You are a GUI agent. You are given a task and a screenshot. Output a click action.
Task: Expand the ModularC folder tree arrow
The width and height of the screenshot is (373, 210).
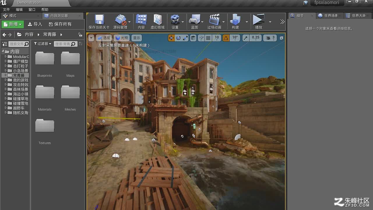[6, 57]
